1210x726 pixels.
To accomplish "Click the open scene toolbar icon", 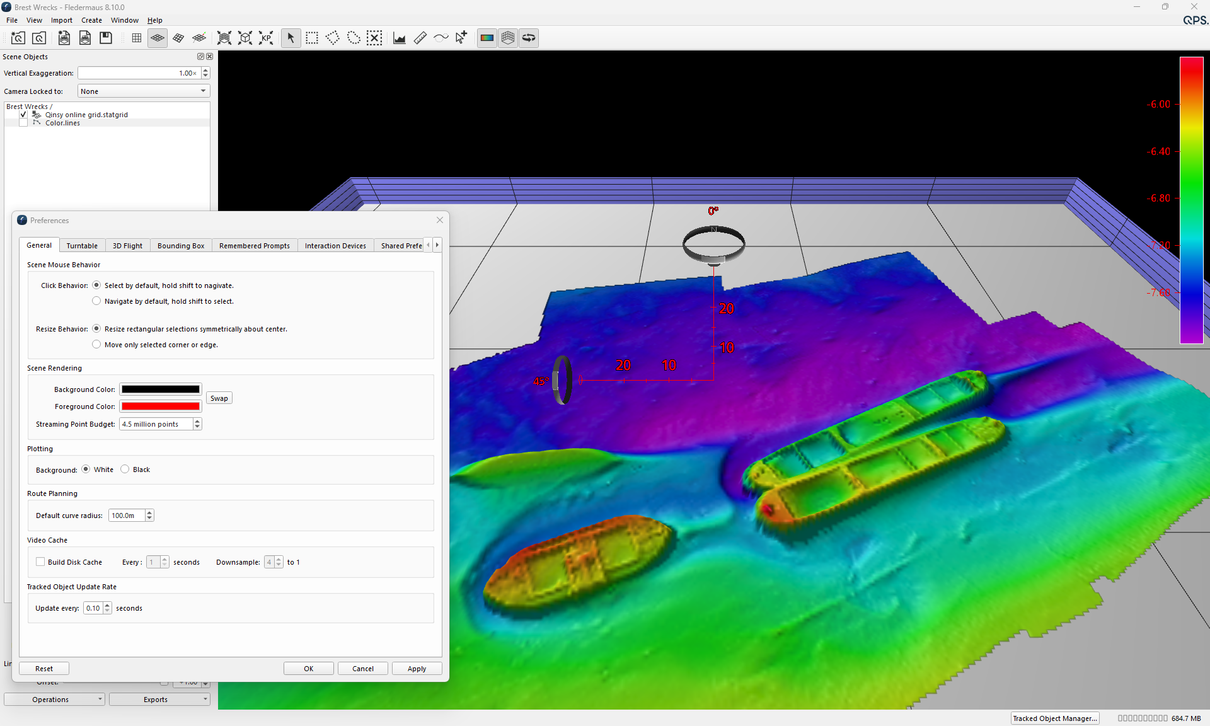I will point(39,38).
